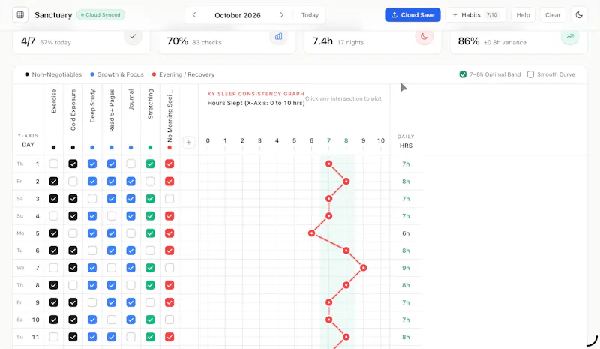Check Exercise for day 7

[53, 268]
